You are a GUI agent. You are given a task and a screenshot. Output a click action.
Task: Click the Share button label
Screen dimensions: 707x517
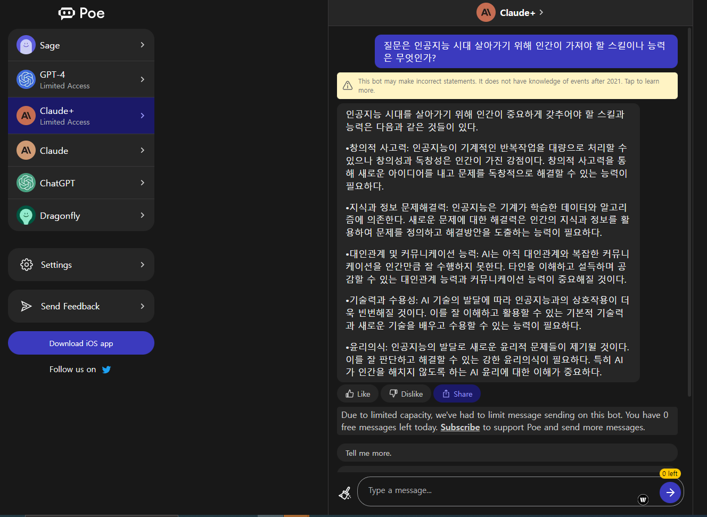(x=463, y=394)
